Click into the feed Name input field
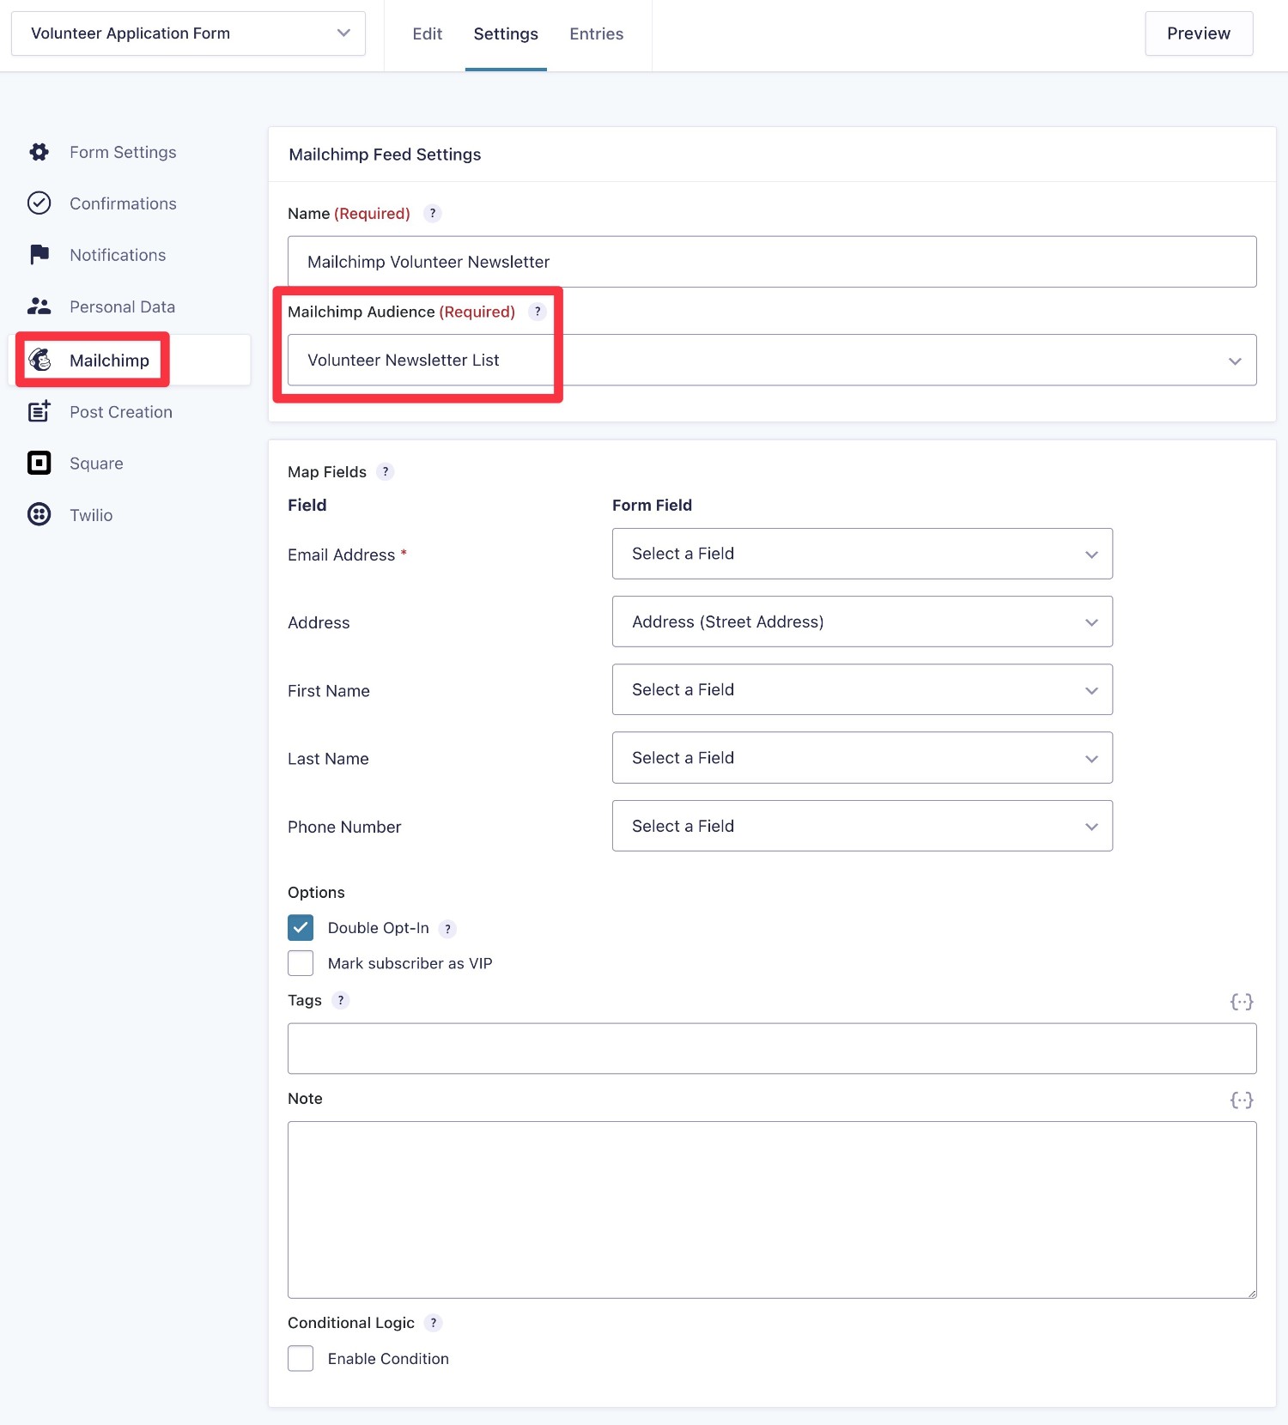Image resolution: width=1288 pixels, height=1425 pixels. pos(772,262)
